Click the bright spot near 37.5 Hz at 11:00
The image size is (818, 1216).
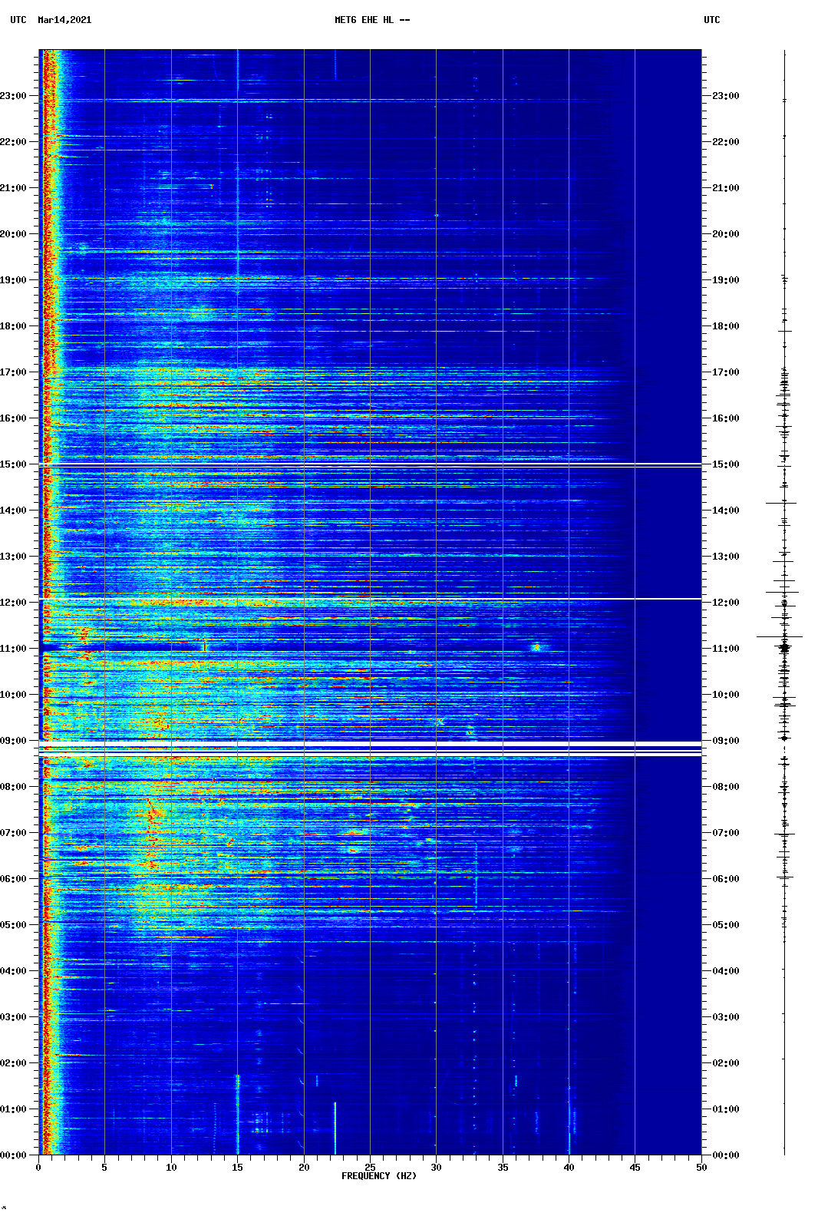click(536, 647)
